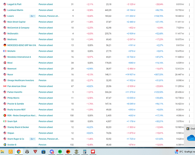Open more options for Procter & Gamble
Image resolution: width=195 pixels, height=155 pixels.
189,104
